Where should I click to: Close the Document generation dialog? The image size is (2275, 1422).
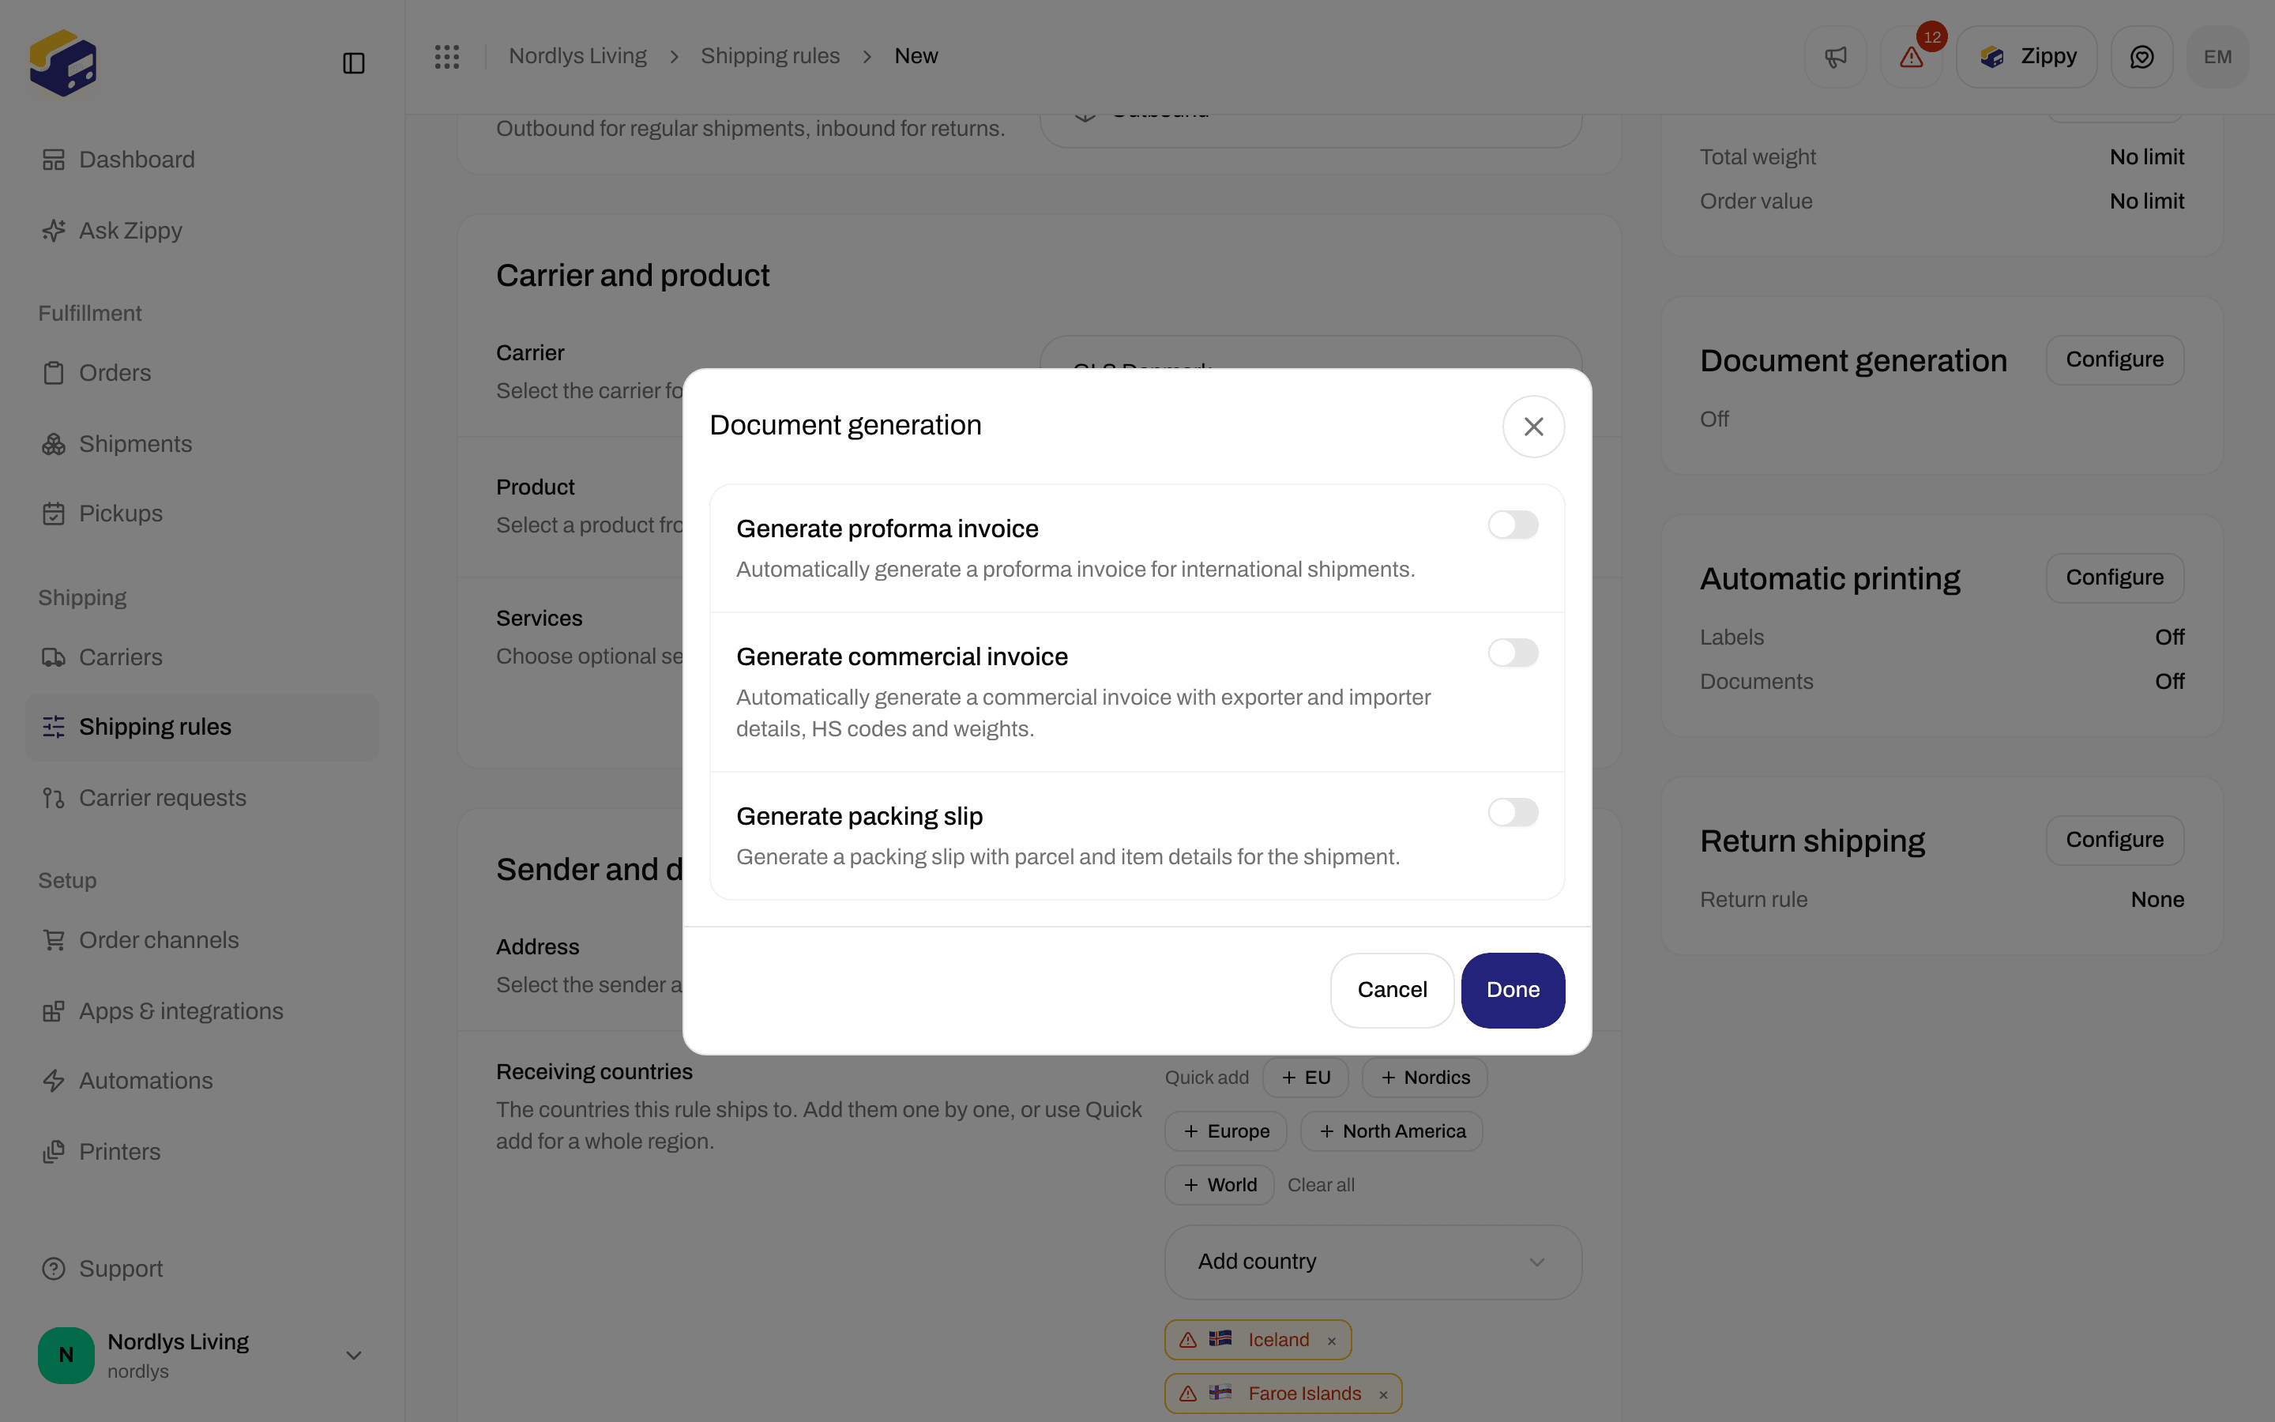[1533, 427]
